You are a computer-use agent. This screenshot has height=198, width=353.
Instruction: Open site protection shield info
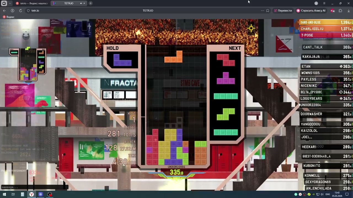[28, 10]
